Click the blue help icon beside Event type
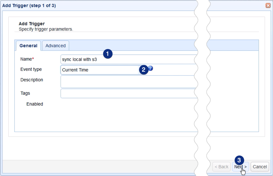This screenshot has height=176, width=273. 151,68
